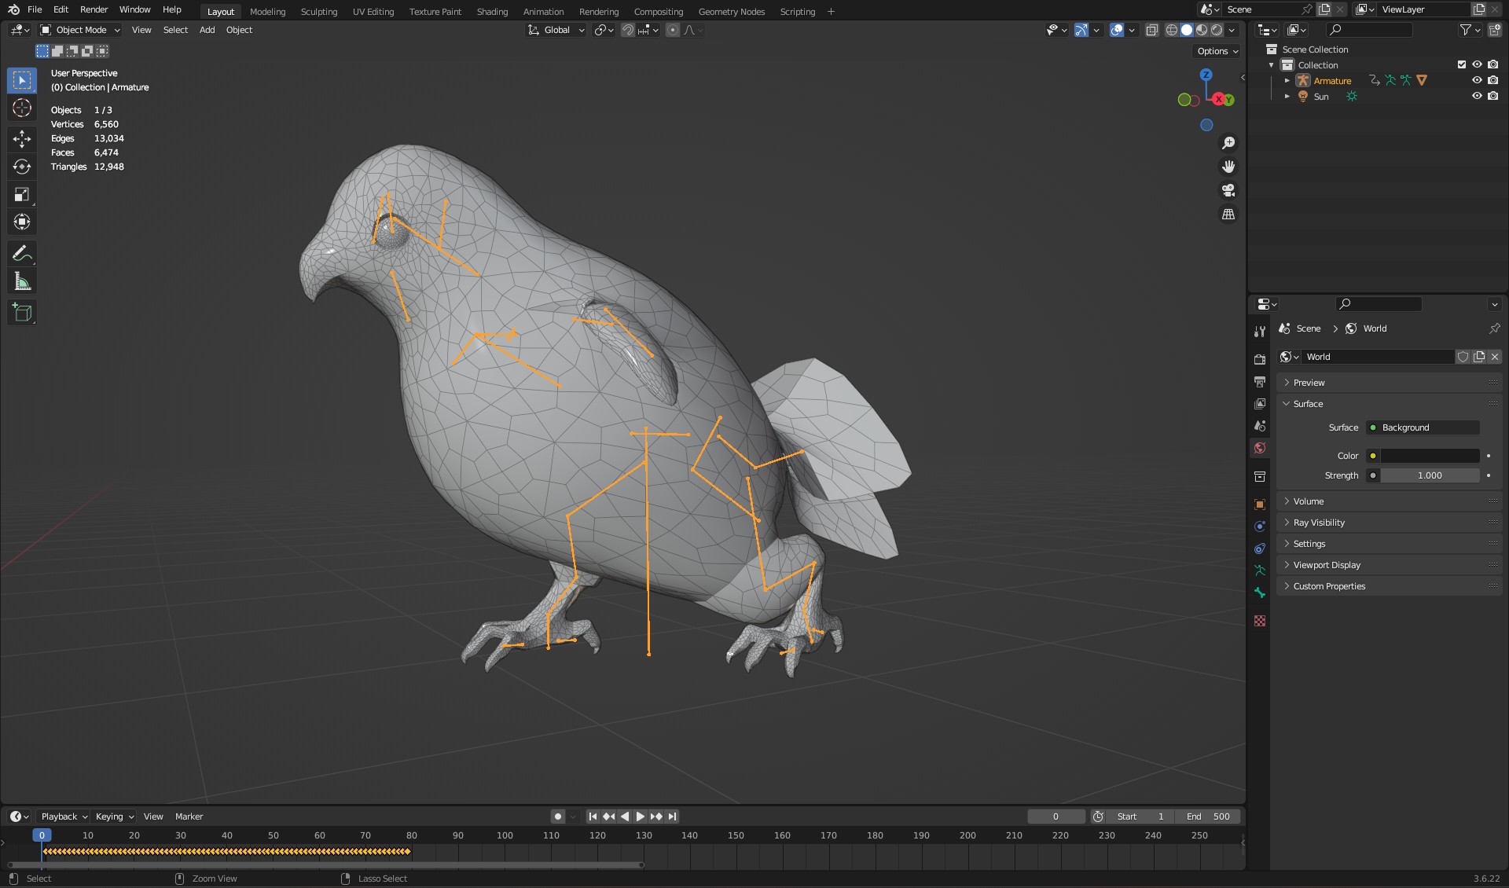The height and width of the screenshot is (888, 1509).
Task: Switch to the Sculpting workspace tab
Action: [318, 11]
